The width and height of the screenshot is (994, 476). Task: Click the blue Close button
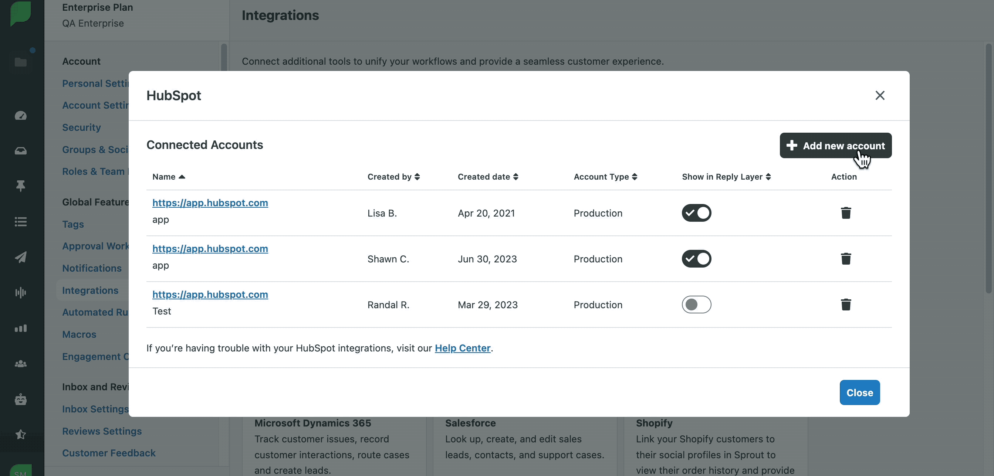click(x=859, y=392)
